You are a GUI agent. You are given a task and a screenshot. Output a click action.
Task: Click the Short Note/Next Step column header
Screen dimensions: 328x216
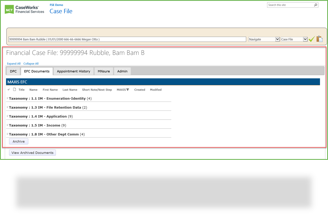click(97, 89)
